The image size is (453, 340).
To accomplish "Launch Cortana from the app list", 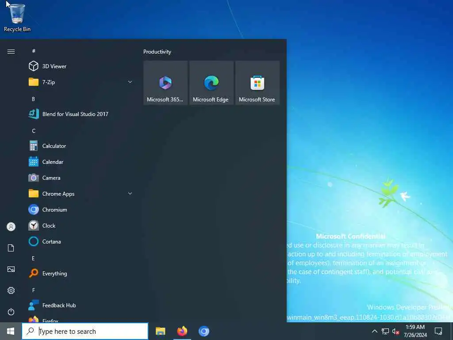I will pos(81,241).
